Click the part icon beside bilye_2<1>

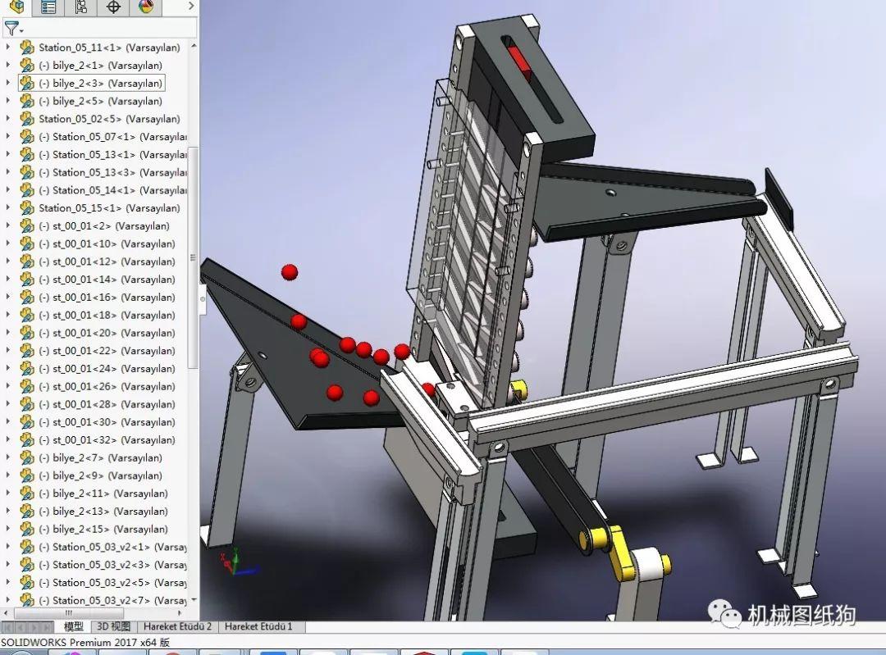26,65
